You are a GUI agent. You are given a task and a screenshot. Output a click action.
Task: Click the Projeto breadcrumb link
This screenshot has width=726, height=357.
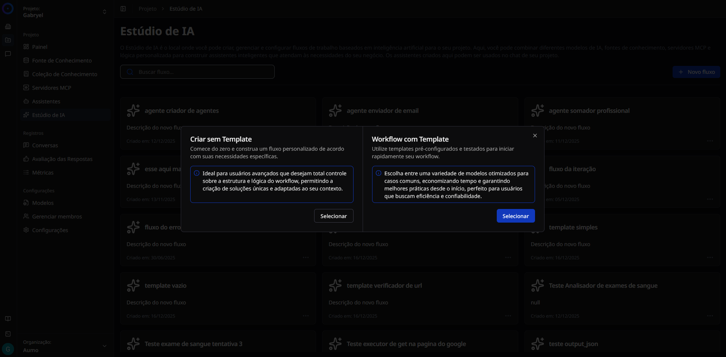click(x=147, y=9)
